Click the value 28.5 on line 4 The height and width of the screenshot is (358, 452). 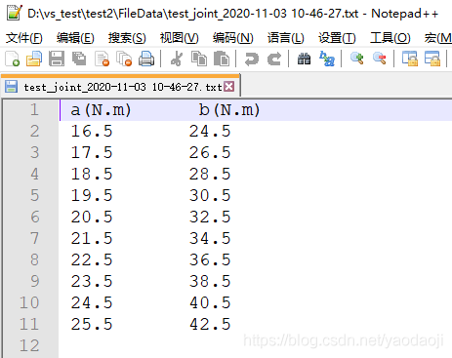pos(210,175)
